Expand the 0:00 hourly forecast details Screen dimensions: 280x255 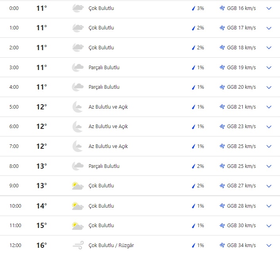(269, 8)
